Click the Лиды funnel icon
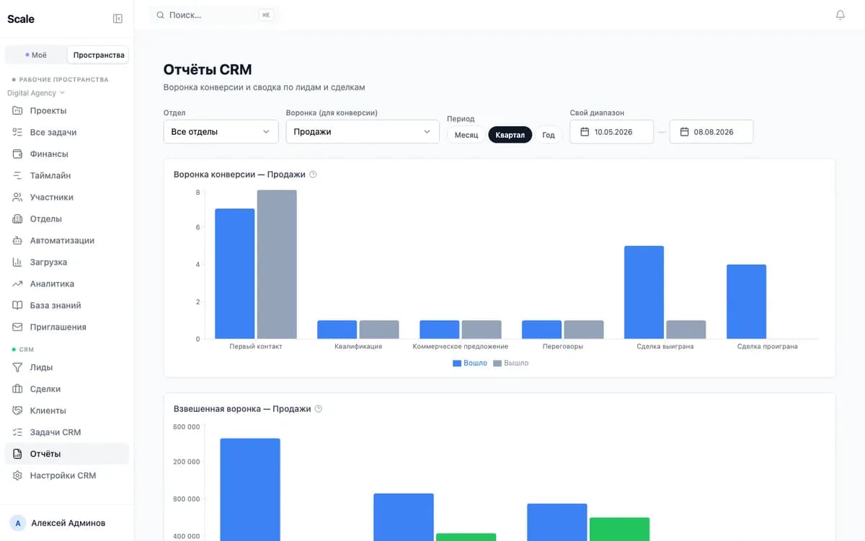This screenshot has height=541, width=865. (x=17, y=367)
